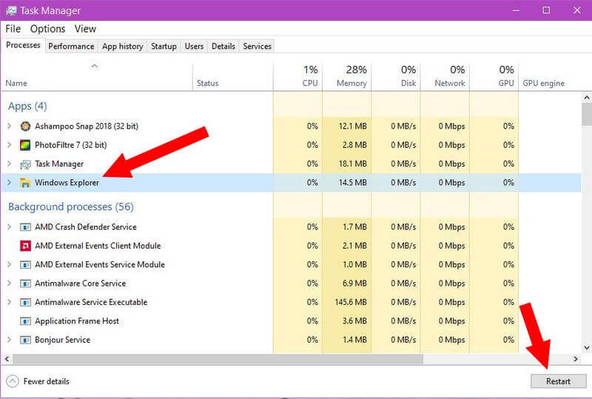The height and width of the screenshot is (399, 592).
Task: Expand the Ashampoo Snap 2018 process row
Action: 9,127
